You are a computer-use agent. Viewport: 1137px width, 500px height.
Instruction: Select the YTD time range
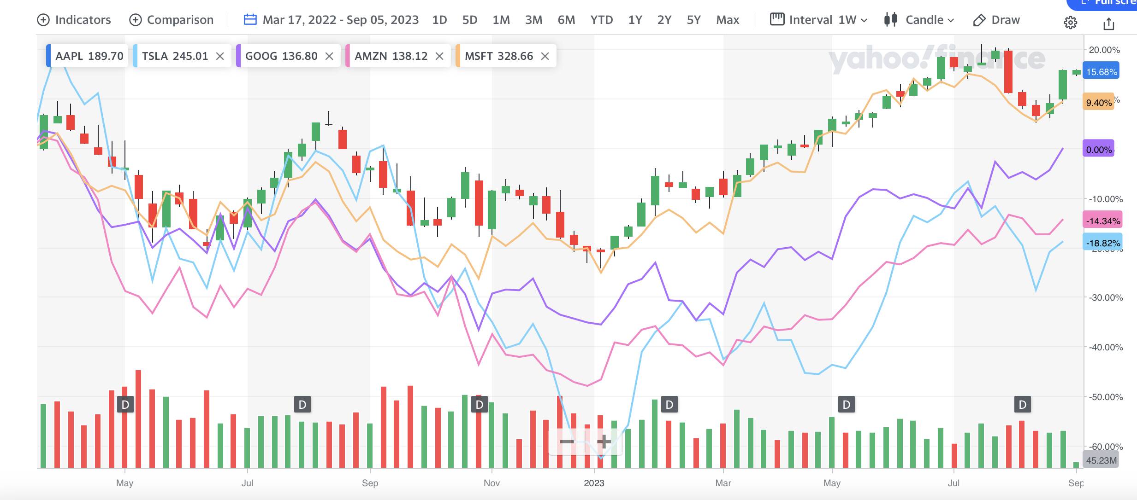(x=602, y=20)
